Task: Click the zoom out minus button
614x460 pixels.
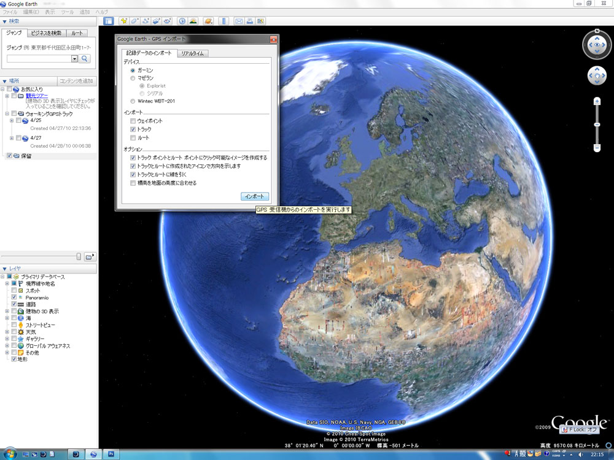Action: pos(597,148)
